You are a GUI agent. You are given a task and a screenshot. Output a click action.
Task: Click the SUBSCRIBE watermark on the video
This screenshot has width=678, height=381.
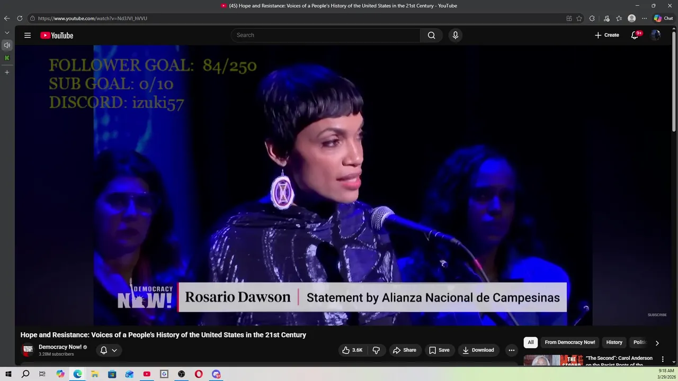click(657, 315)
